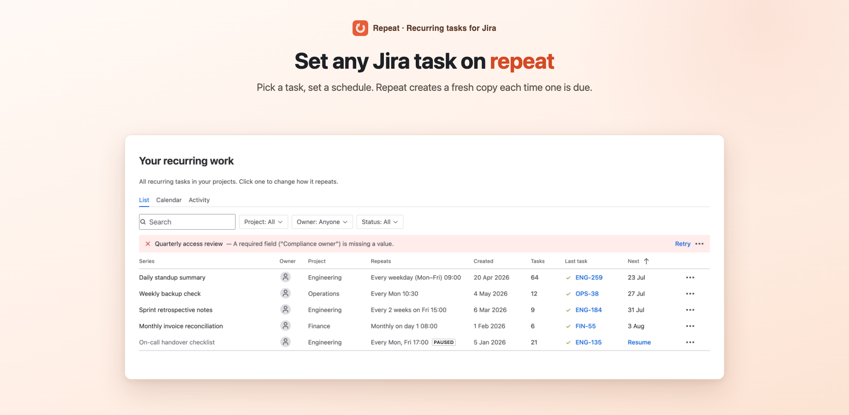Sort by the Series column header
The image size is (849, 415).
point(147,261)
